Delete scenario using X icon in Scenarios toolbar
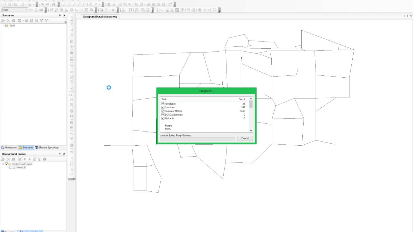The image size is (413, 232). (8, 21)
